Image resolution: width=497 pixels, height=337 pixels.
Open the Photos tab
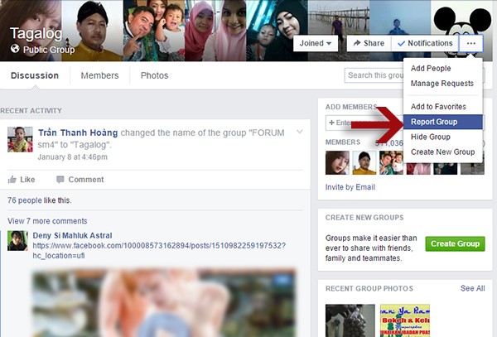pyautogui.click(x=154, y=75)
